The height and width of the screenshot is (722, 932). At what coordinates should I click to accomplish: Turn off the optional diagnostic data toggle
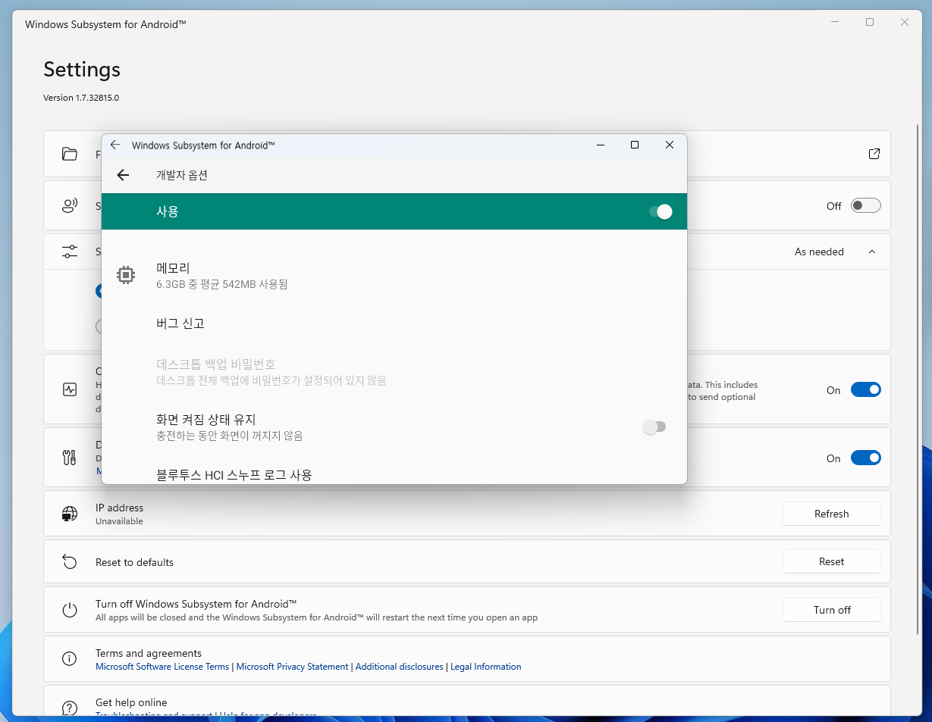click(x=866, y=389)
